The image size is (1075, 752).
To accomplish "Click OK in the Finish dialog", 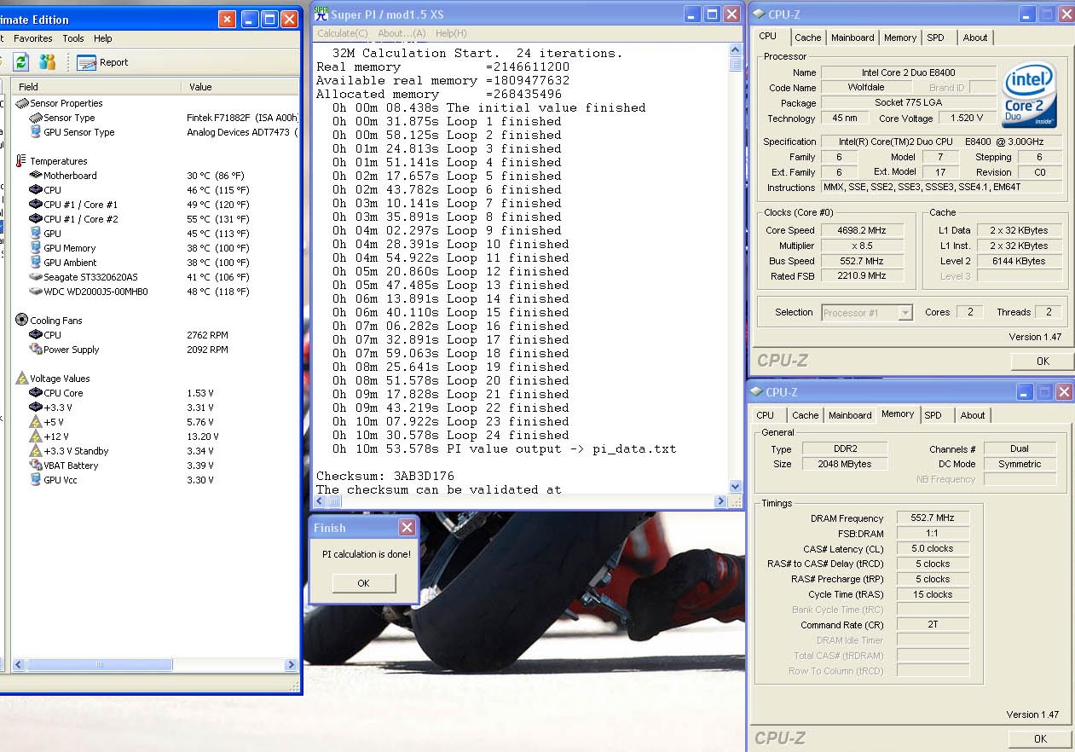I will tap(364, 583).
